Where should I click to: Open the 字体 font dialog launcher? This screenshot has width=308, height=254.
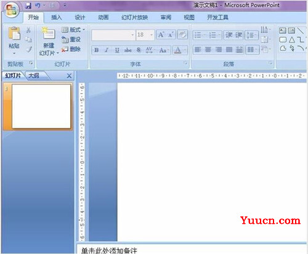point(185,63)
